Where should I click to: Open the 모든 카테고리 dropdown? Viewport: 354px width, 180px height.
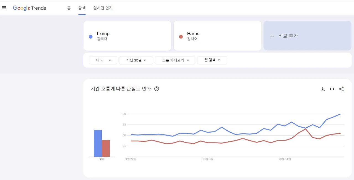[175, 60]
